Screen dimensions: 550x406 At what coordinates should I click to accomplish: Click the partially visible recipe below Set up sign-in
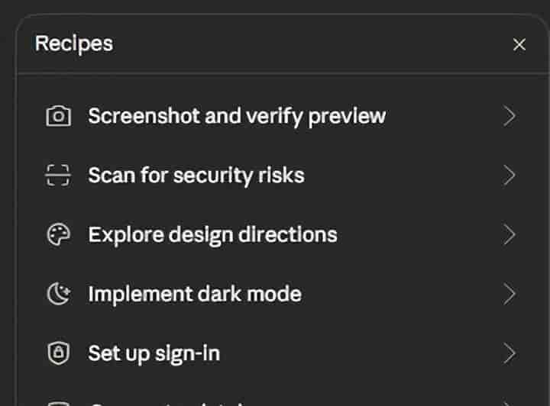pyautogui.click(x=168, y=402)
